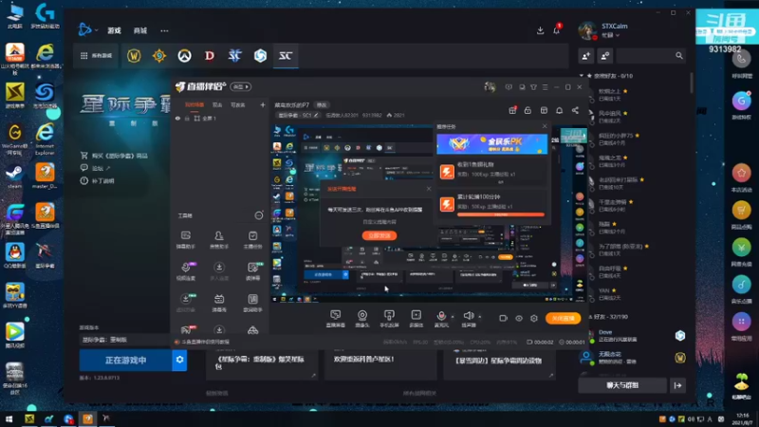Image resolution: width=759 pixels, height=427 pixels.
Task: Focus the friends search field
Action: coord(651,56)
